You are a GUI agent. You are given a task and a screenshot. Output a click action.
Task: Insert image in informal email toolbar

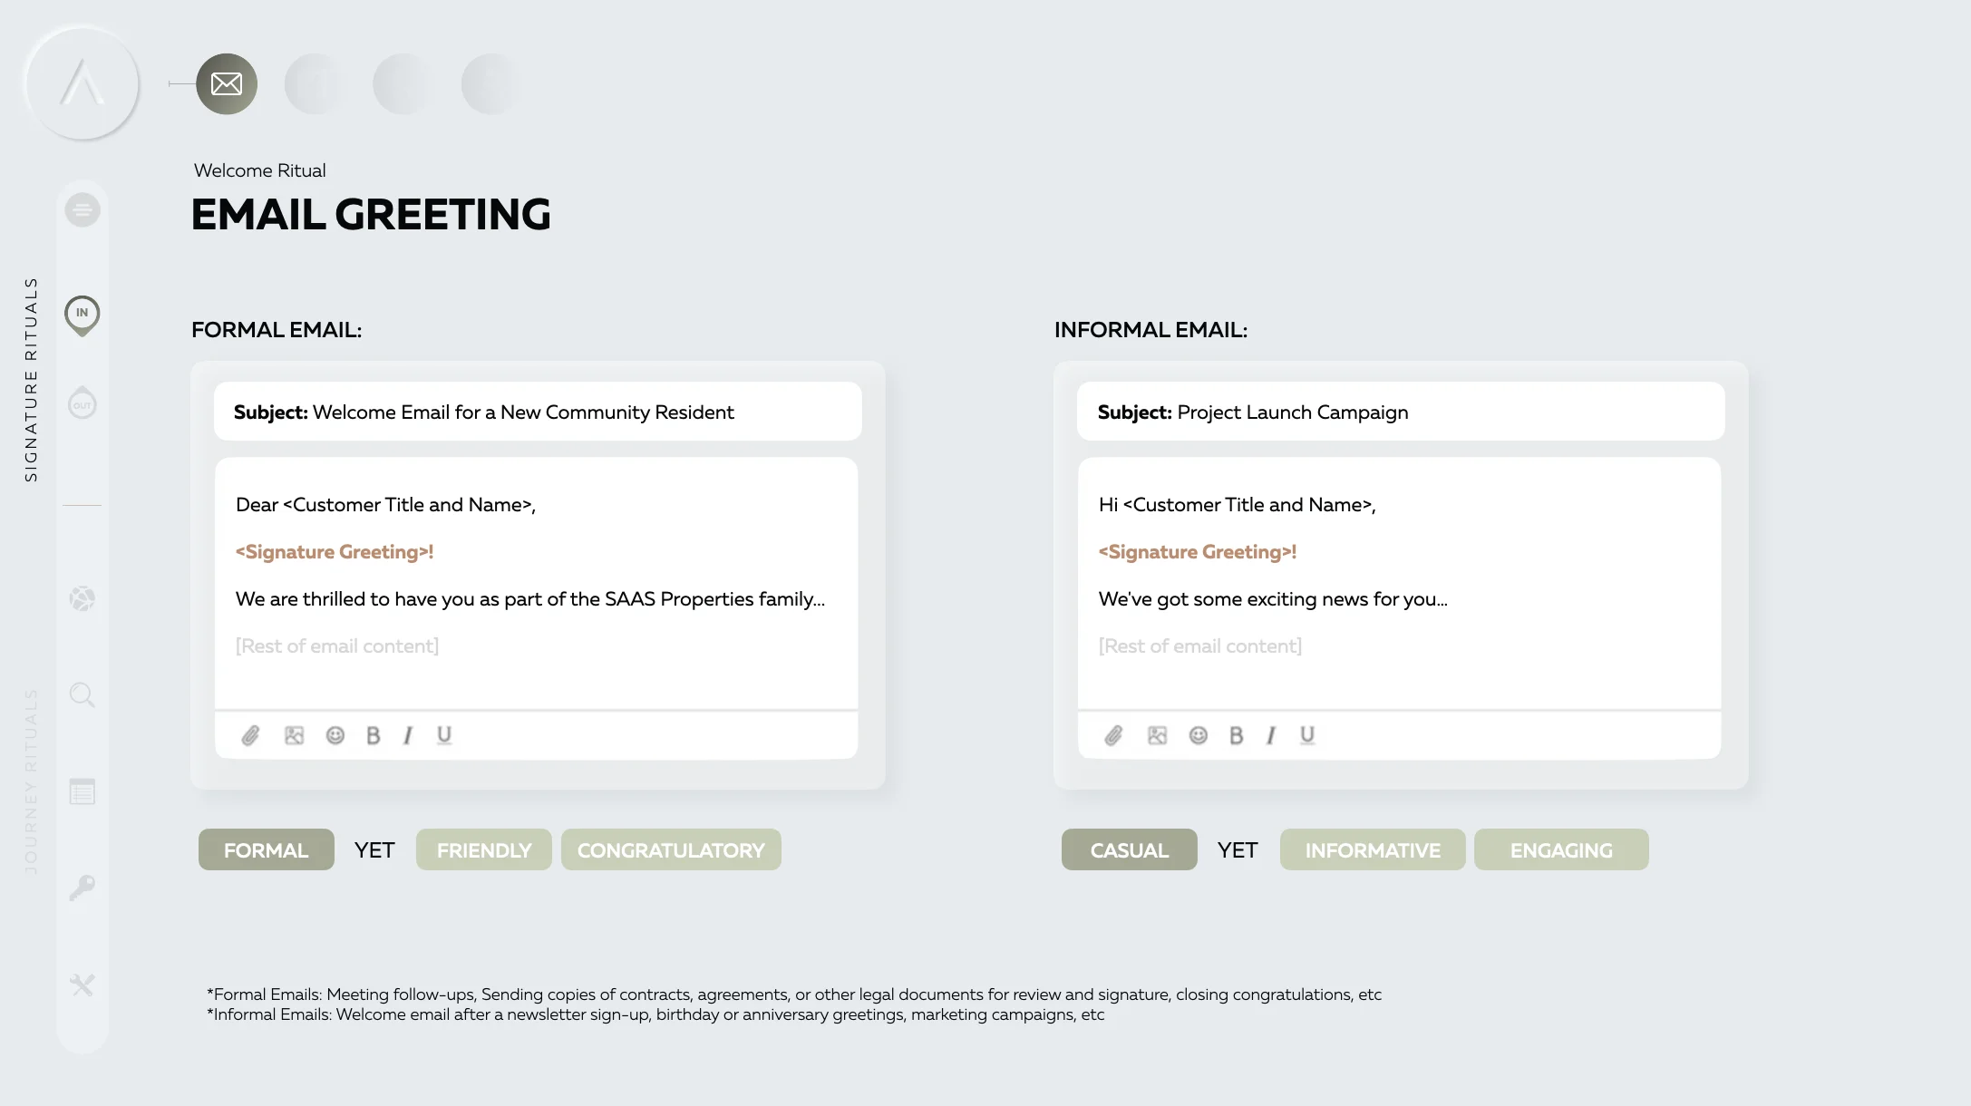click(1158, 735)
